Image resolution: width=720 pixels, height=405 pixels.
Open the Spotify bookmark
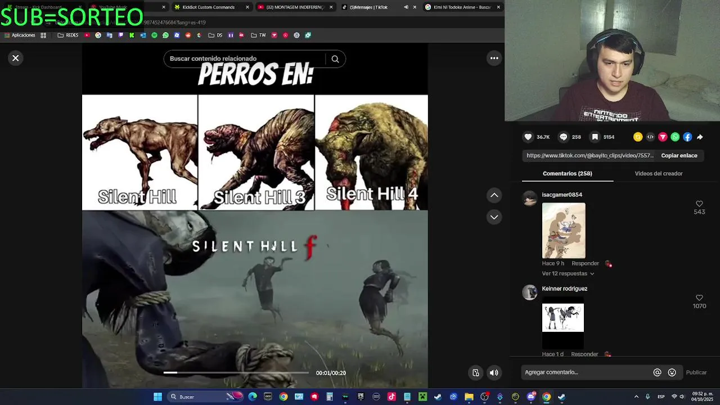[x=154, y=35]
